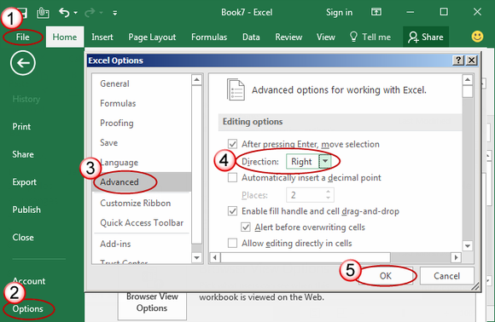The height and width of the screenshot is (322, 495).
Task: Click the Redo arrow icon
Action: 90,13
